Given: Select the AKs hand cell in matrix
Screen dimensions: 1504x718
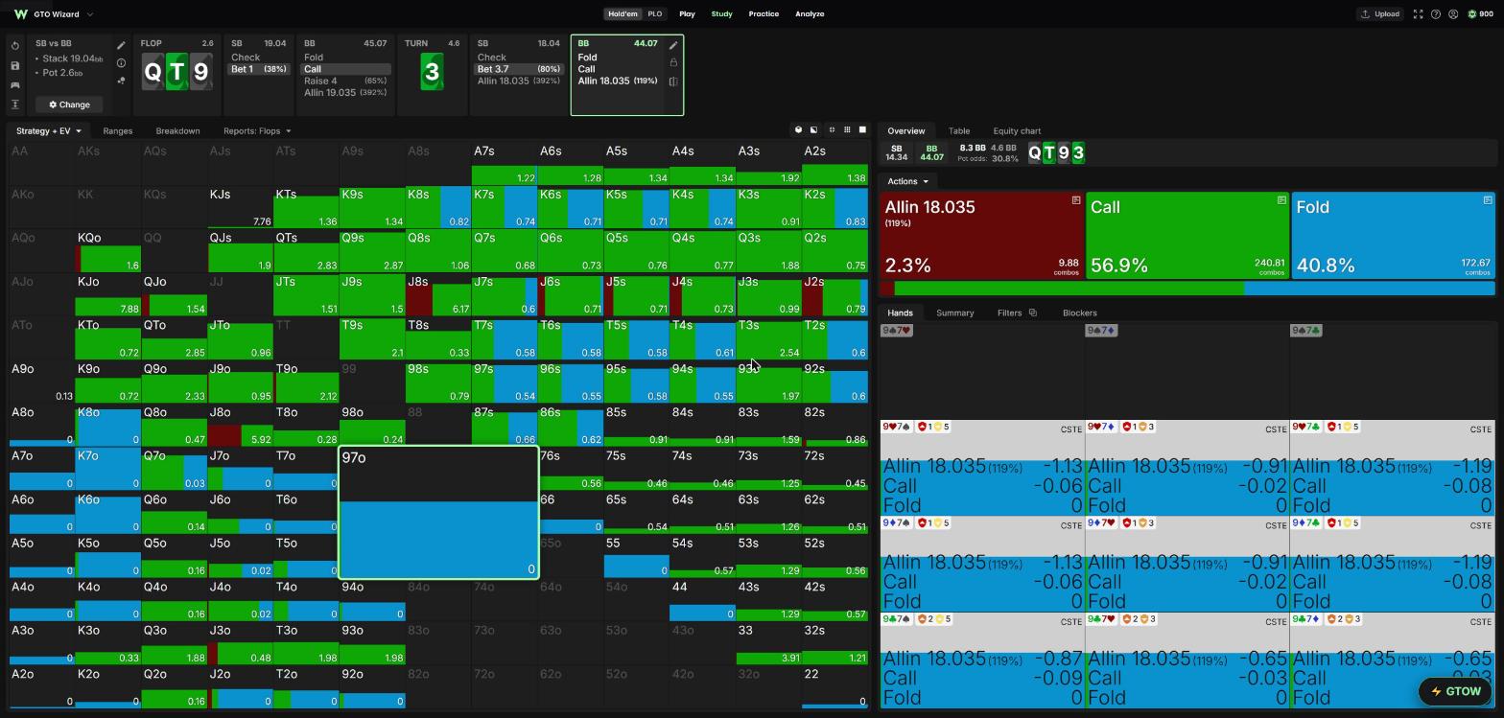Looking at the screenshot, I should pos(107,164).
